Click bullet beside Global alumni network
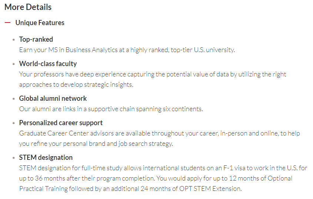 click(14, 99)
